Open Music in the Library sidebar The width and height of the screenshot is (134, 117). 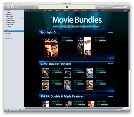click(10, 13)
